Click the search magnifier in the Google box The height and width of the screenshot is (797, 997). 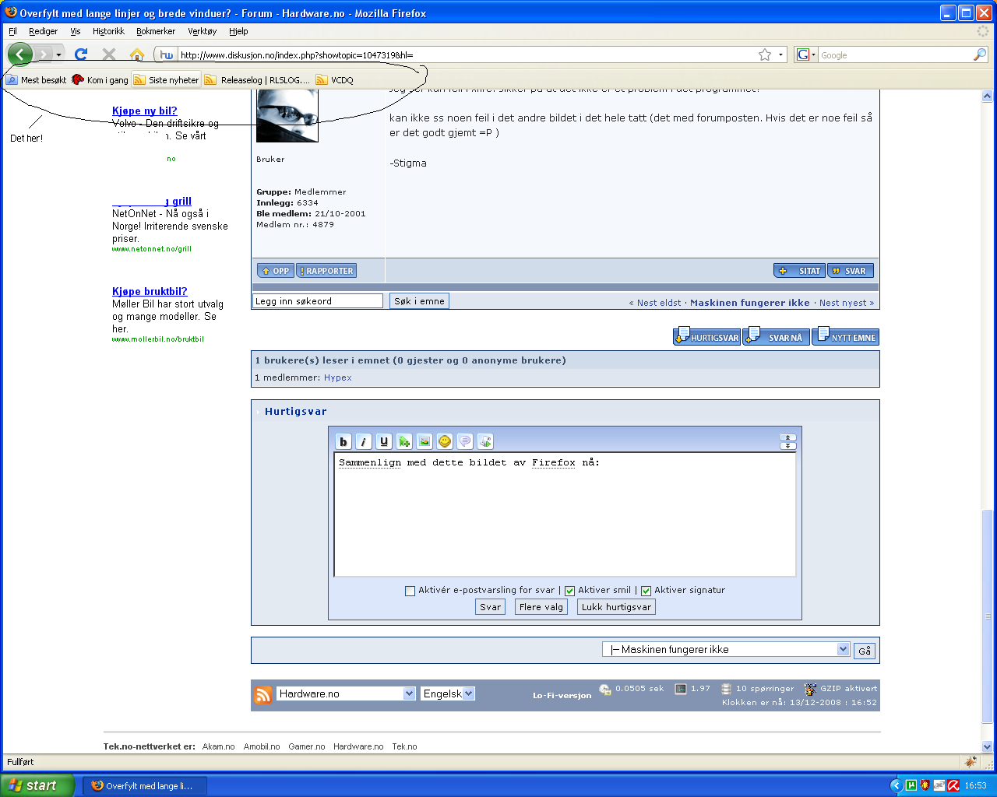click(x=980, y=54)
